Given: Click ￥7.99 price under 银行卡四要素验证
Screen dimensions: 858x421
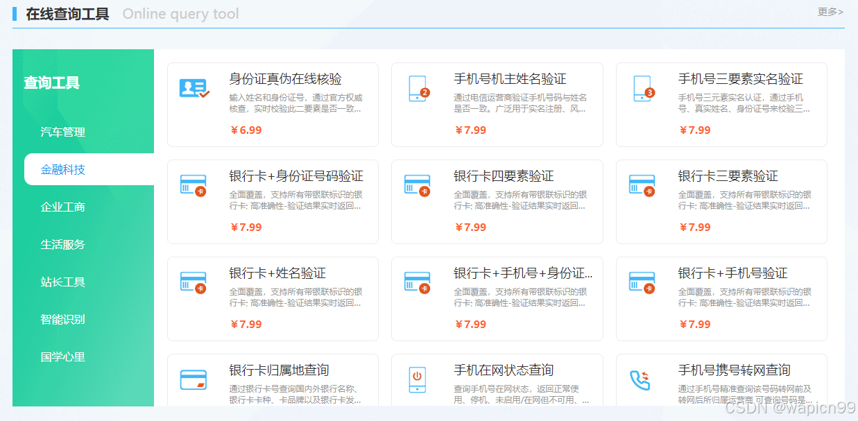Looking at the screenshot, I should pyautogui.click(x=470, y=227).
